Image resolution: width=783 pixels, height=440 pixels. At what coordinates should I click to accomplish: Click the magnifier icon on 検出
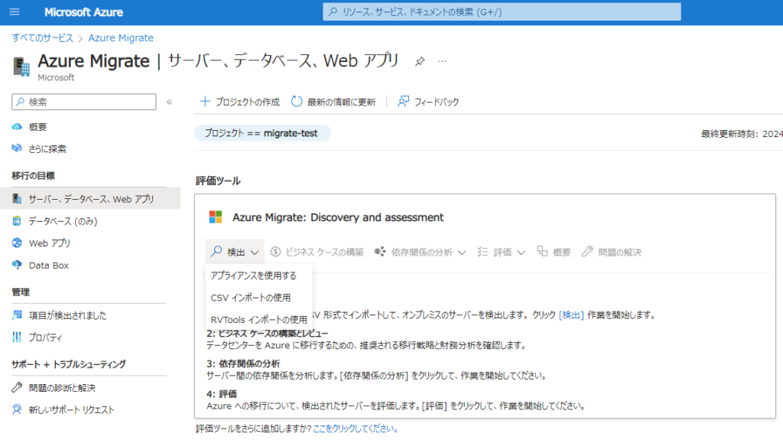click(x=216, y=252)
